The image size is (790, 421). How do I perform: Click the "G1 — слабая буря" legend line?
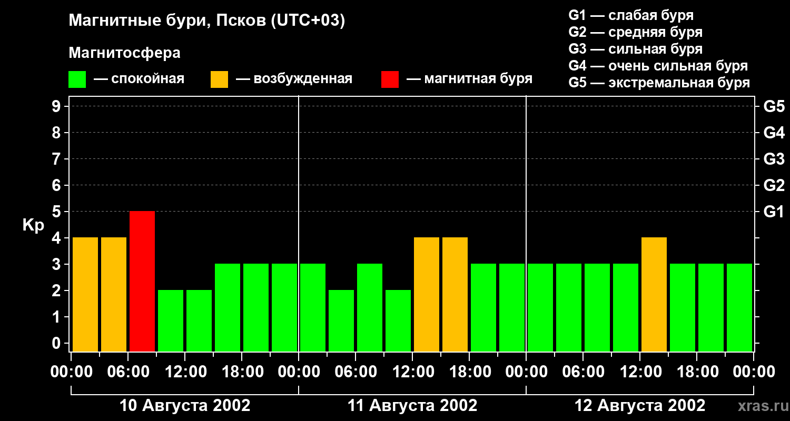pos(631,15)
